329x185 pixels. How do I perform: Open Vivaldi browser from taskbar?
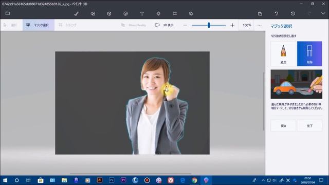click(x=171, y=180)
